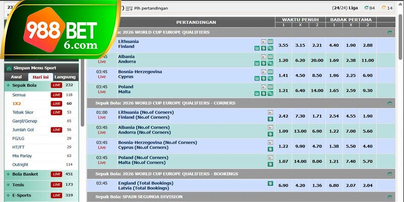Collapse the Simpan Menu Sport panel
Image resolution: width=404 pixels, height=202 pixels.
pos(8,68)
